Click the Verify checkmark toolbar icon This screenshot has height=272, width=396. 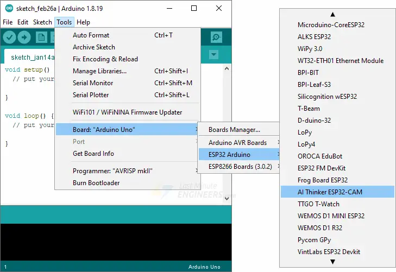tap(9, 37)
